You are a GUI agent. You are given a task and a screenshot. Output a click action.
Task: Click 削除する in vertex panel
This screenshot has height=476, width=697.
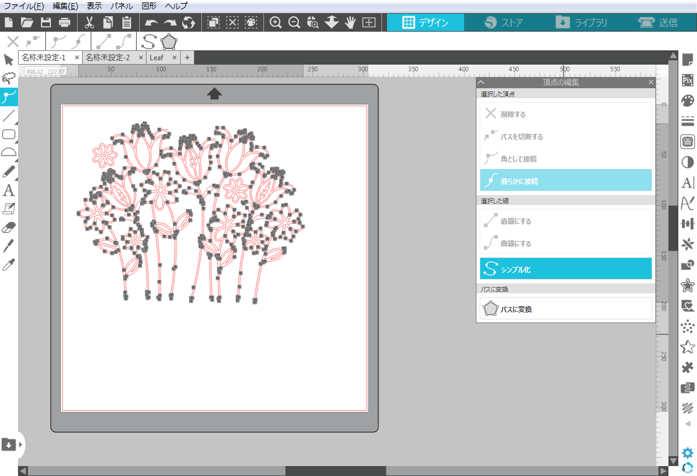click(x=565, y=114)
